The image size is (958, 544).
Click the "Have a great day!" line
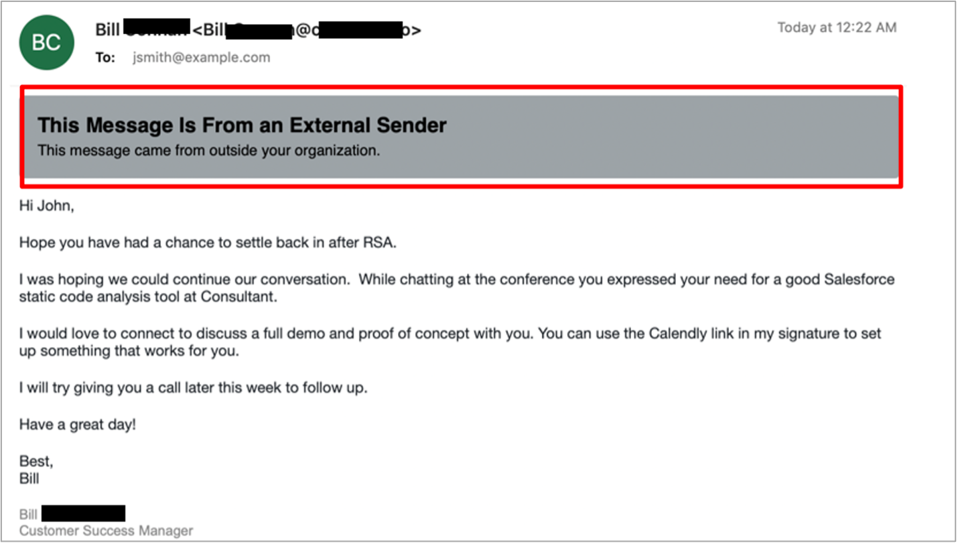(77, 424)
